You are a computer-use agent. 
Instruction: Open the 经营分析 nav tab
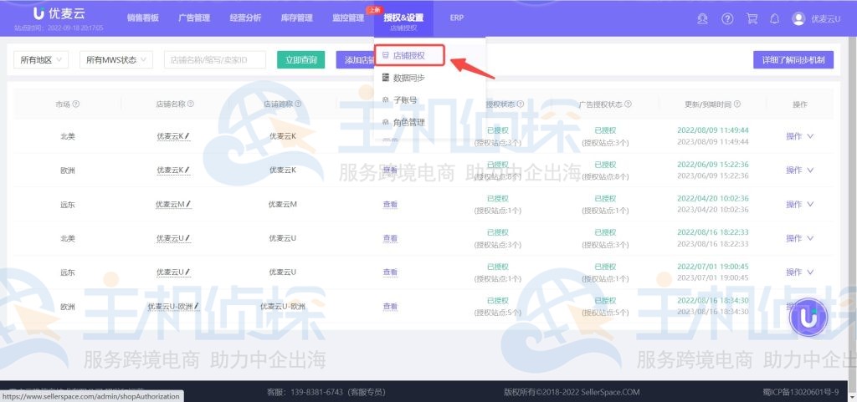(x=245, y=18)
